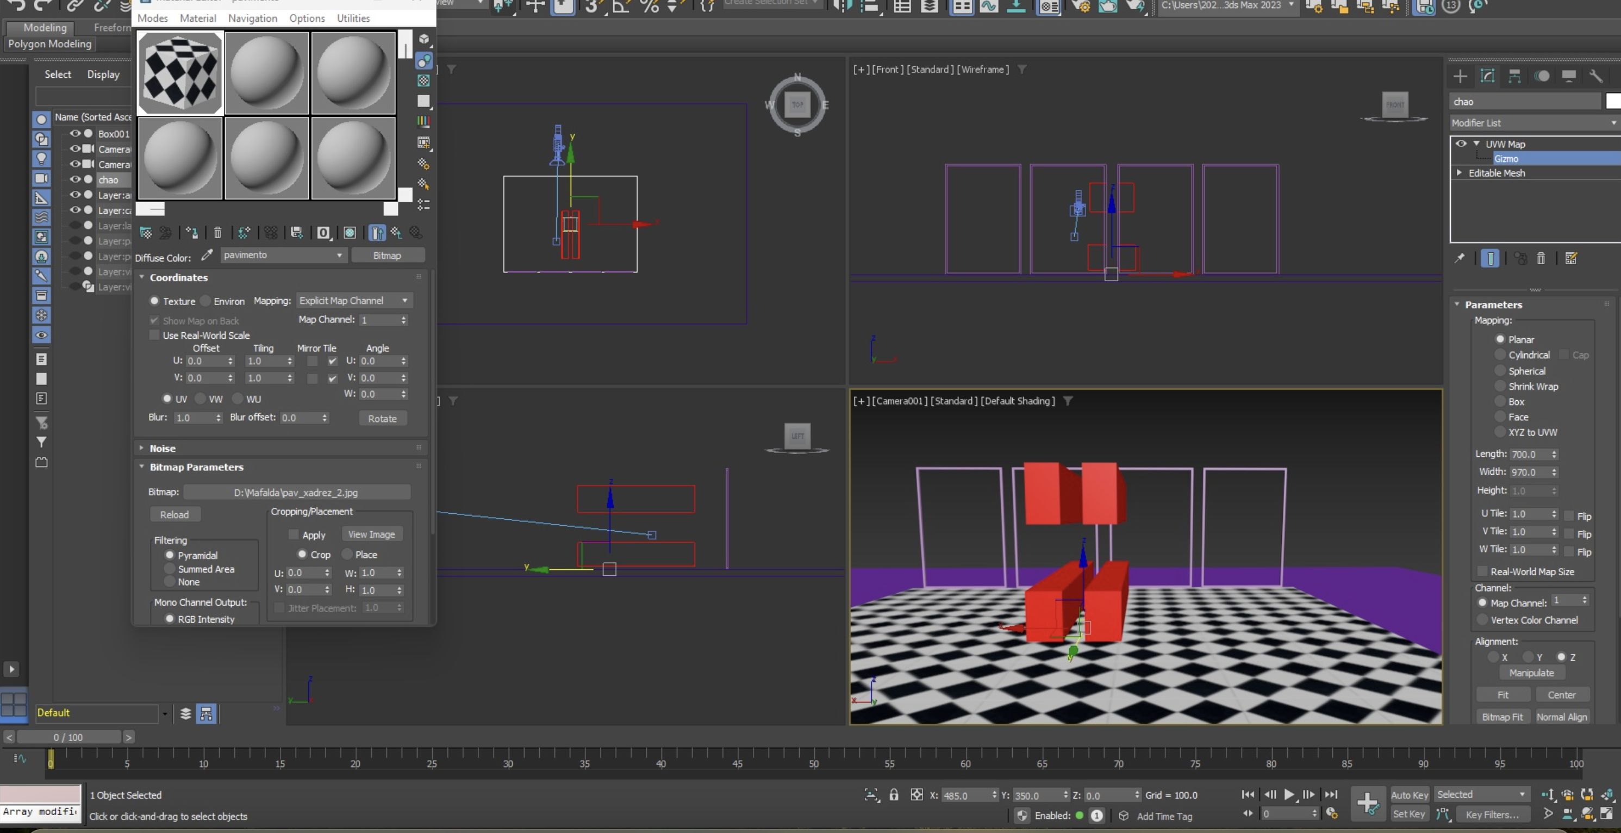Open the Utilities wrench panel

[x=1595, y=76]
